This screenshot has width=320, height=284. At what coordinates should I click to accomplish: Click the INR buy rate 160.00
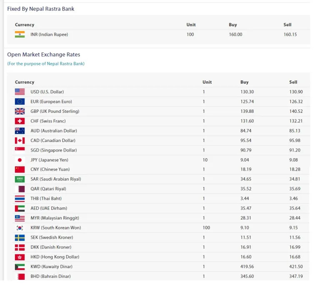point(235,35)
